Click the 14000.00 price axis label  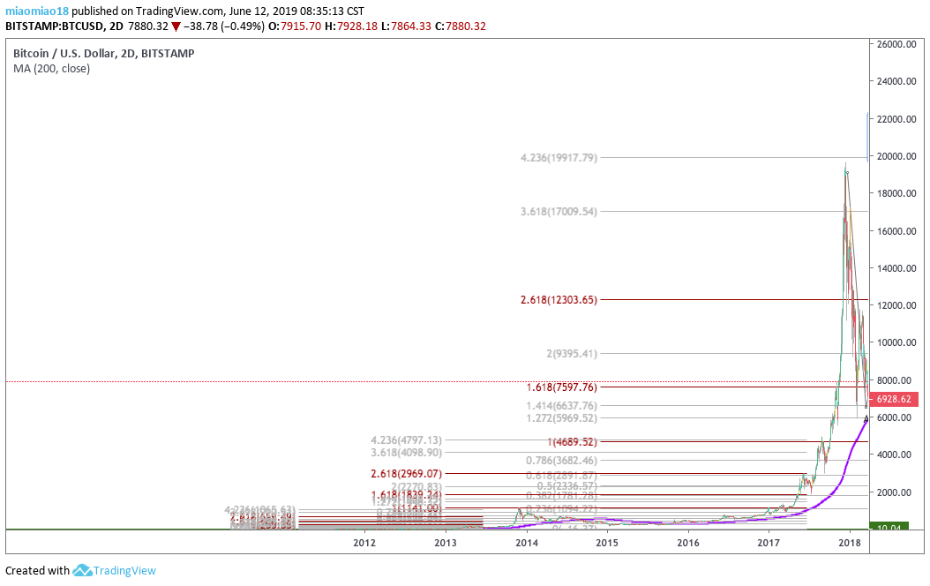pos(896,268)
